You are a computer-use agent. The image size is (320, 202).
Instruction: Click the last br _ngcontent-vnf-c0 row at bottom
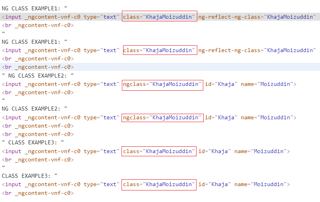(x=38, y=193)
